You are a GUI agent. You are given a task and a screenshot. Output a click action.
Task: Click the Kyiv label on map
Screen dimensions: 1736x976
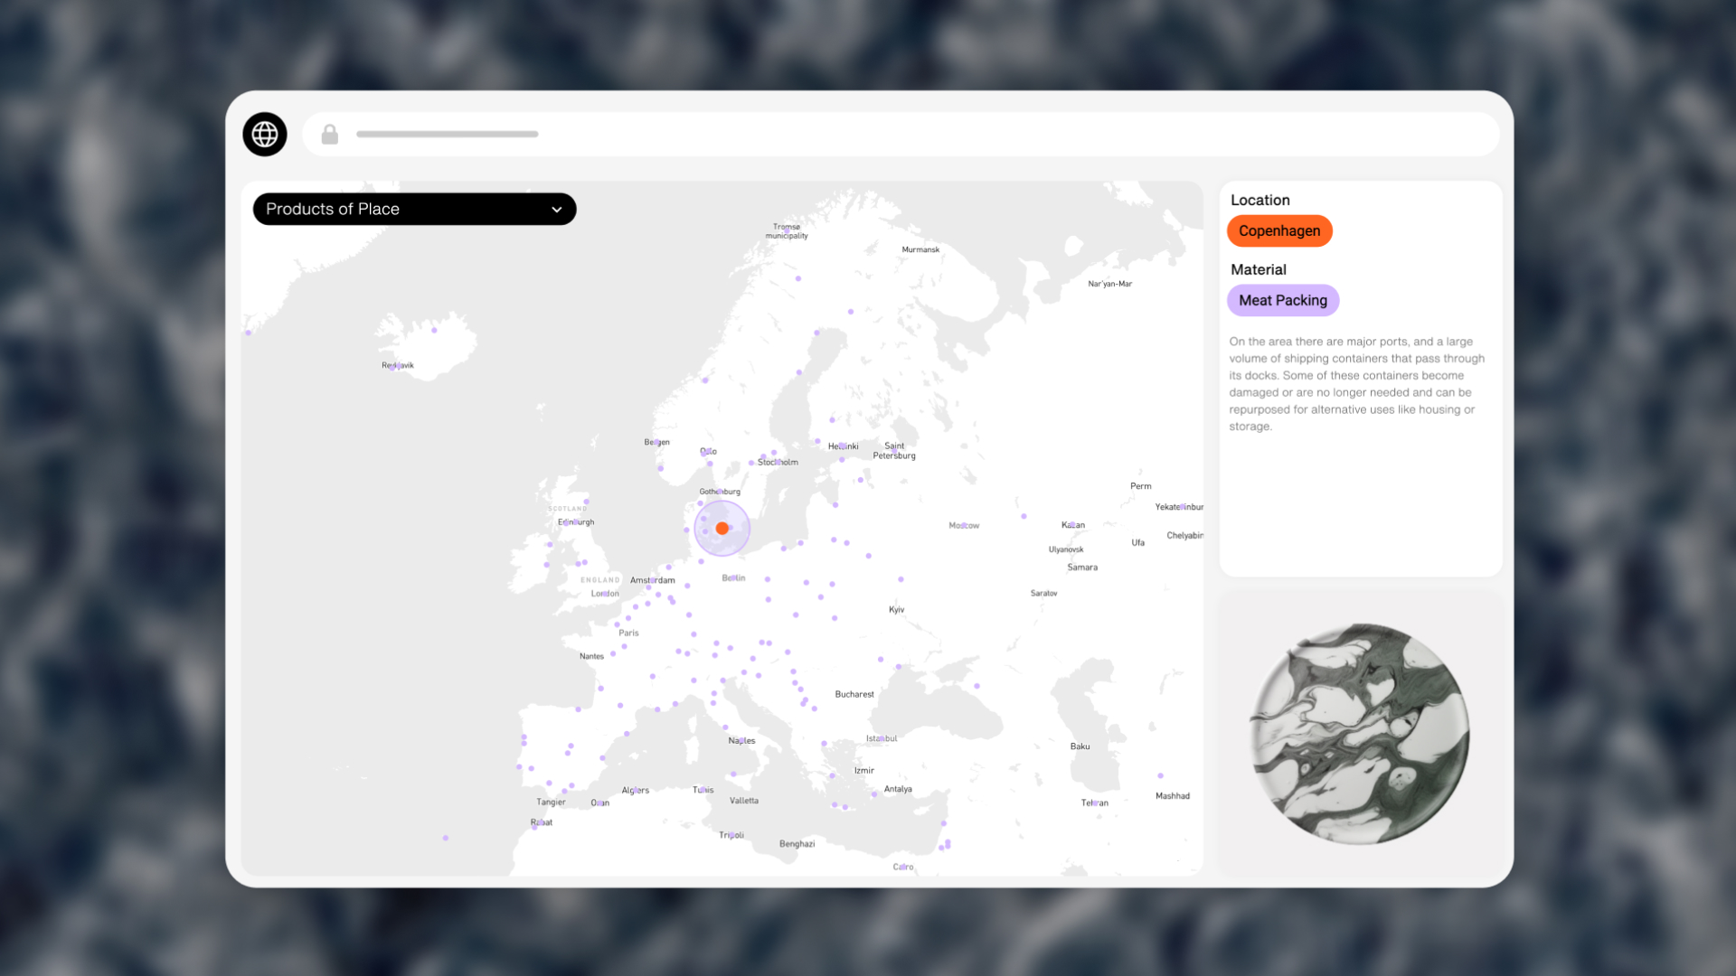point(896,610)
